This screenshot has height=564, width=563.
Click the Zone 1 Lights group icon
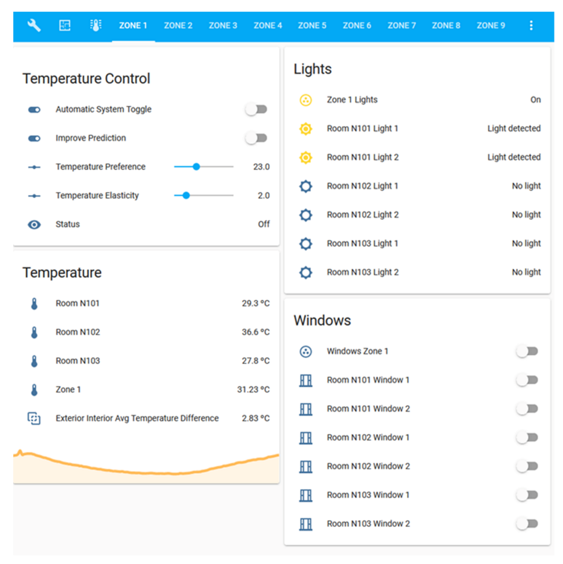tap(305, 100)
